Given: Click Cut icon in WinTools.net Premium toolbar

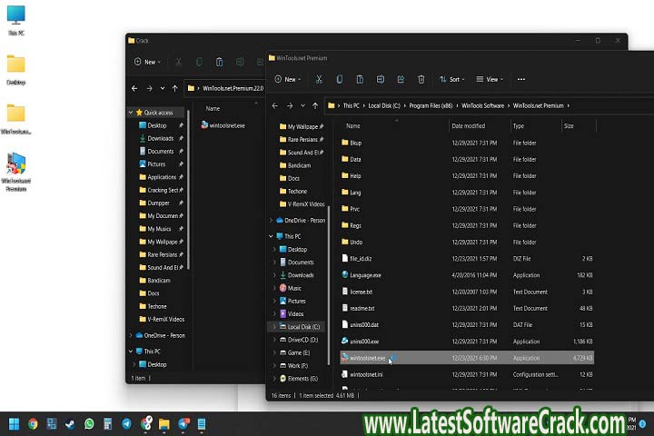Looking at the screenshot, I should (x=319, y=79).
